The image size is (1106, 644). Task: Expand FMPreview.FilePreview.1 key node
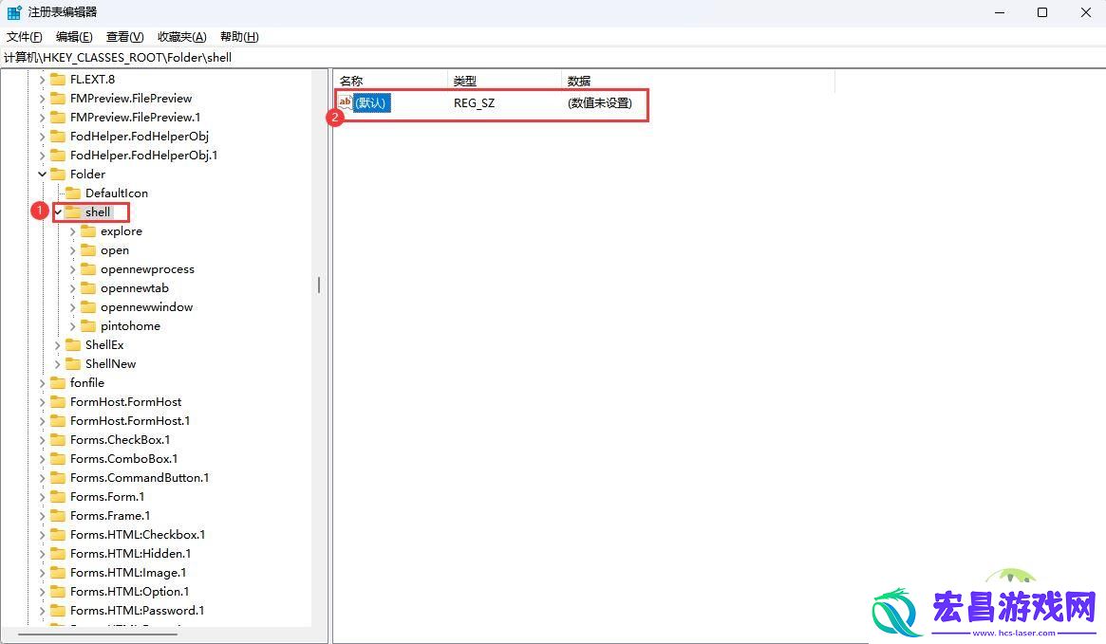43,118
